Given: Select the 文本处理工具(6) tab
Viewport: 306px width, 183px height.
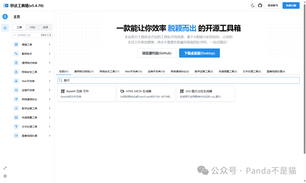Looking at the screenshot, I should click(252, 71).
